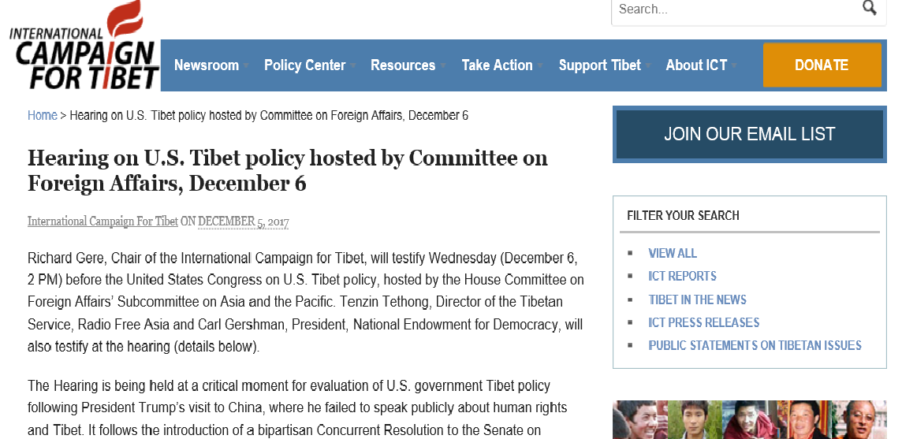Filter by TIBET IN THE NEWS
This screenshot has height=439, width=902.
tap(697, 299)
